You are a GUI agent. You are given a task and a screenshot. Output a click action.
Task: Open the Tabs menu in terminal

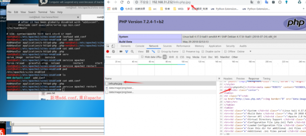point(52,12)
